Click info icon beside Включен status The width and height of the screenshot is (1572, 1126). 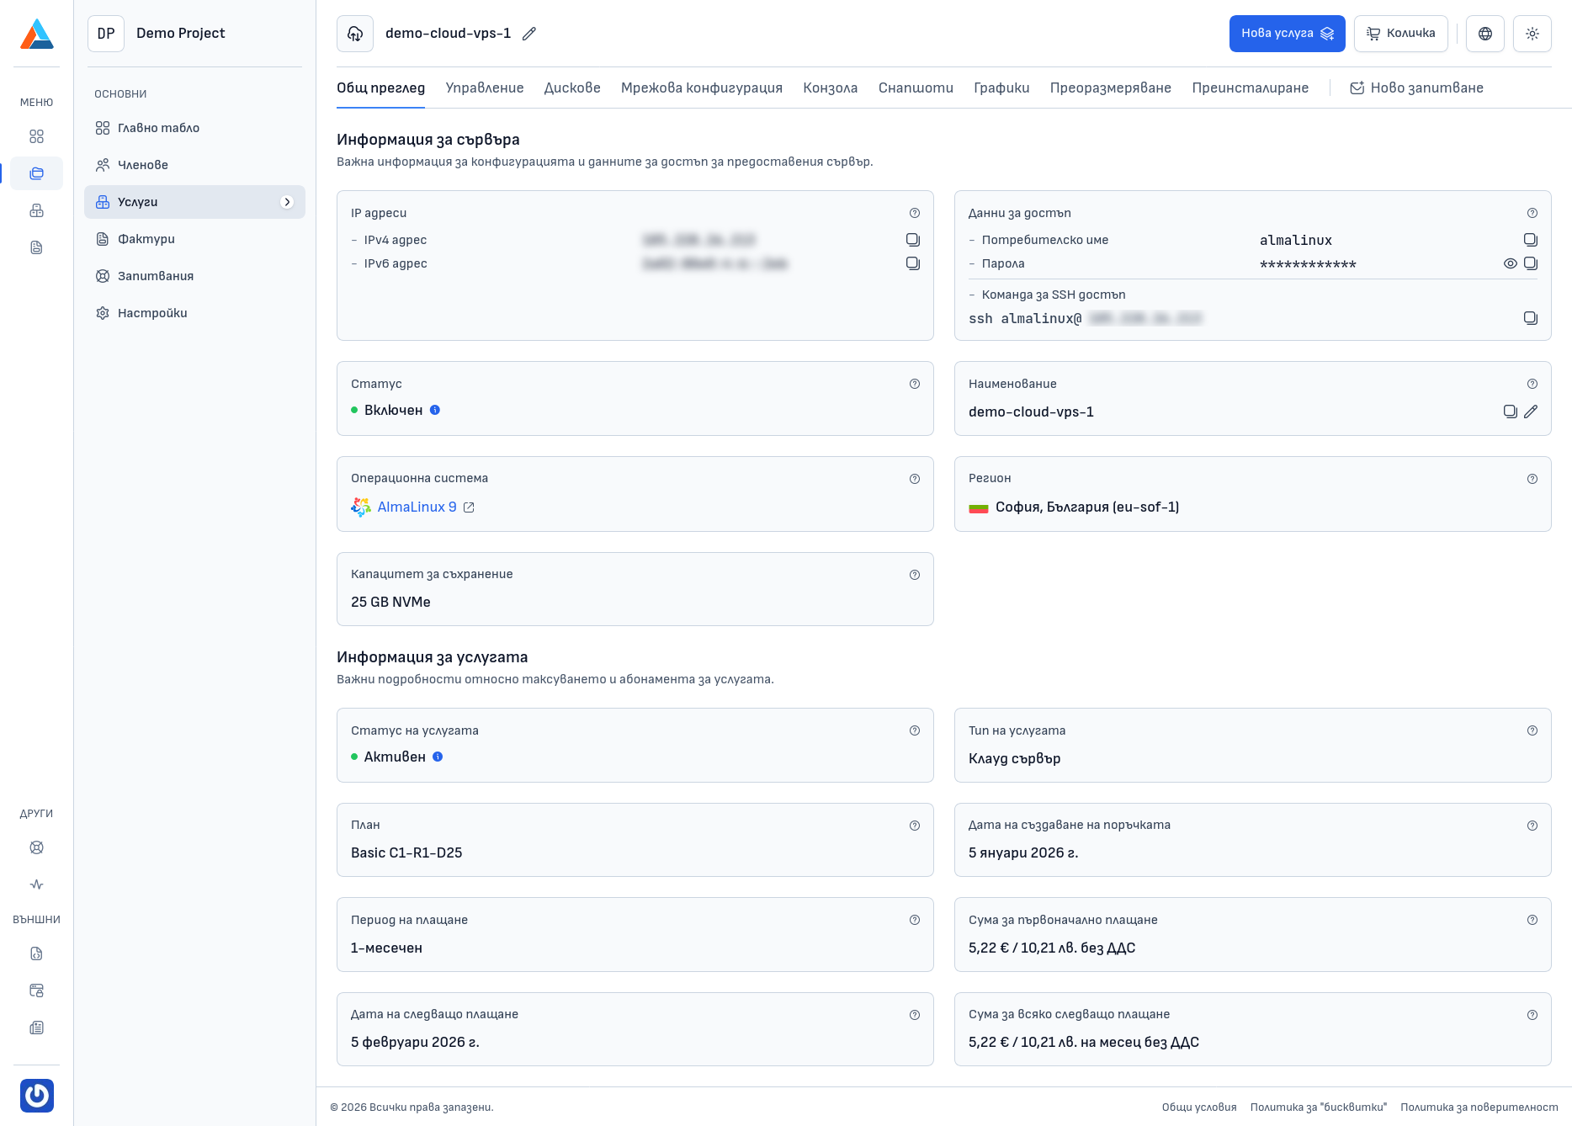pyautogui.click(x=435, y=410)
